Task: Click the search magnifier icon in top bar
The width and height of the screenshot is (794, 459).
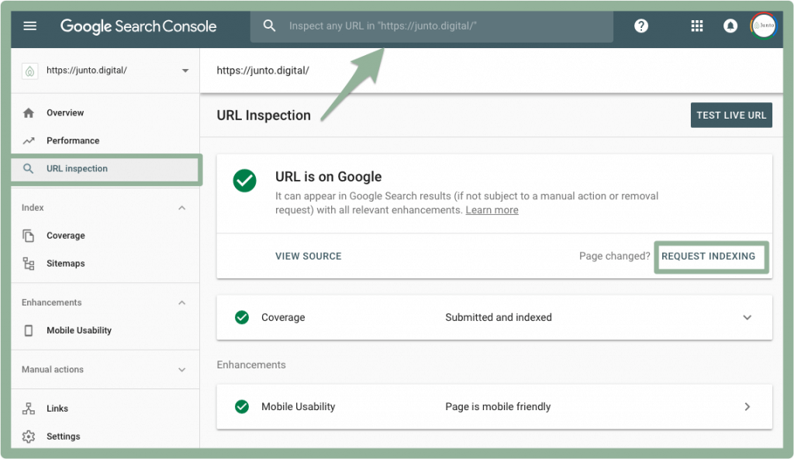Action: pyautogui.click(x=269, y=26)
